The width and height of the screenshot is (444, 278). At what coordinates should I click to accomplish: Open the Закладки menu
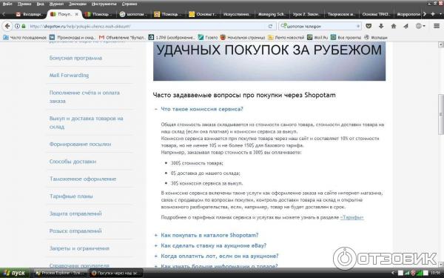(x=78, y=4)
